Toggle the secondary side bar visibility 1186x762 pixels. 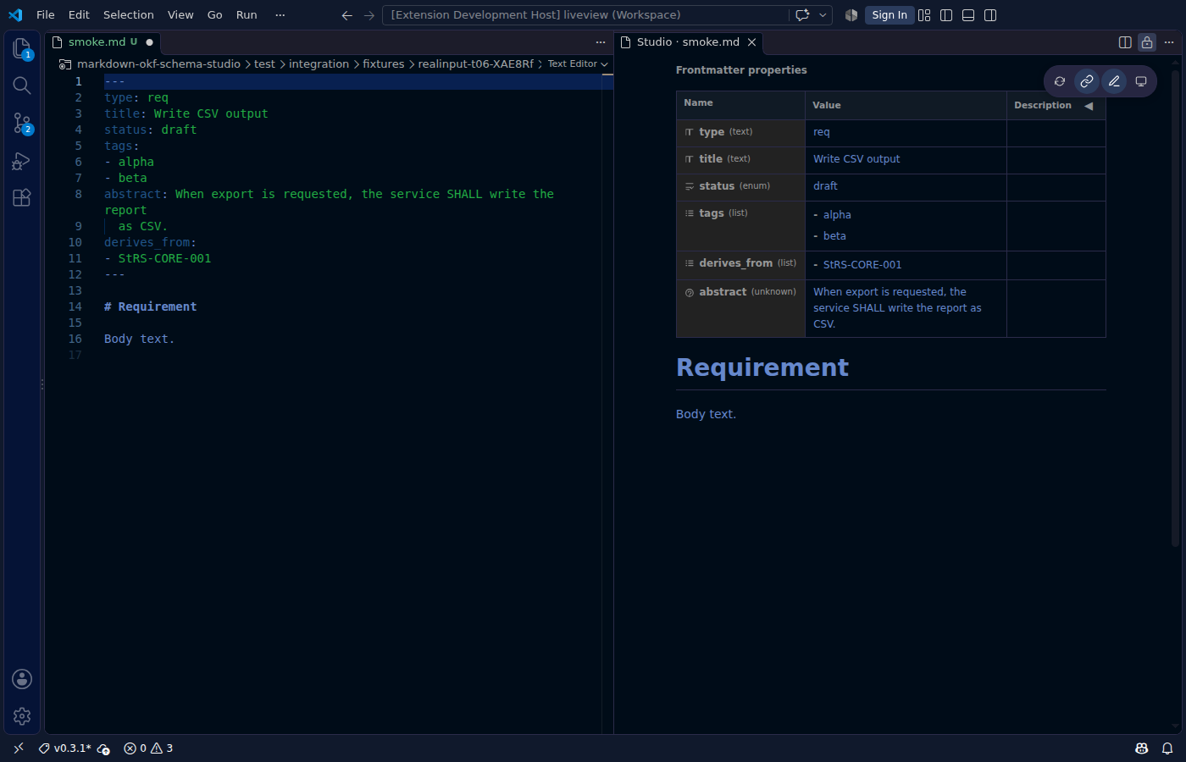[990, 15]
